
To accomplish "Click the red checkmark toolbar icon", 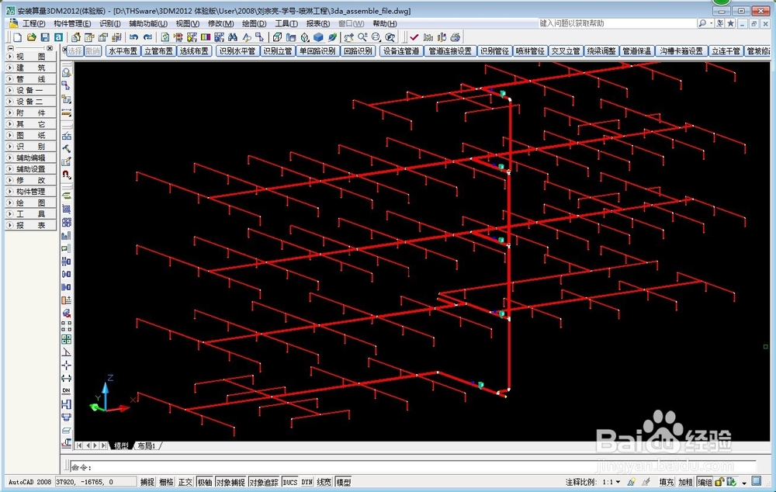I will [x=414, y=37].
